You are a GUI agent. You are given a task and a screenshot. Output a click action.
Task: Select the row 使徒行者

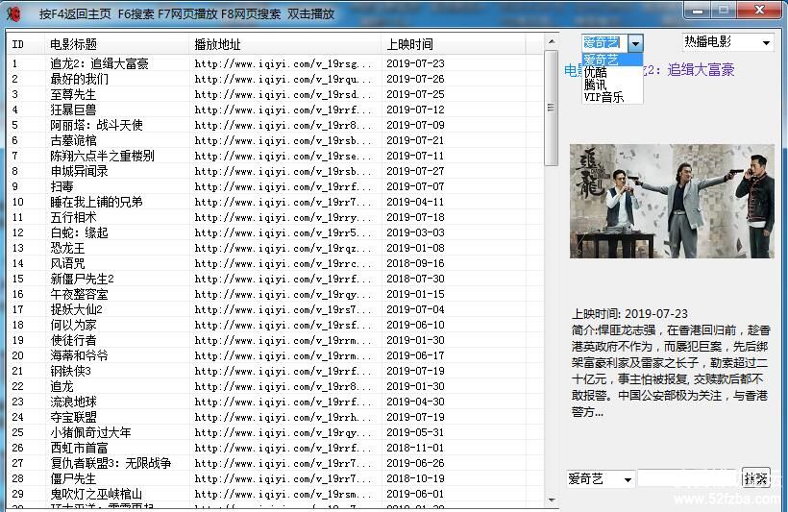point(276,340)
